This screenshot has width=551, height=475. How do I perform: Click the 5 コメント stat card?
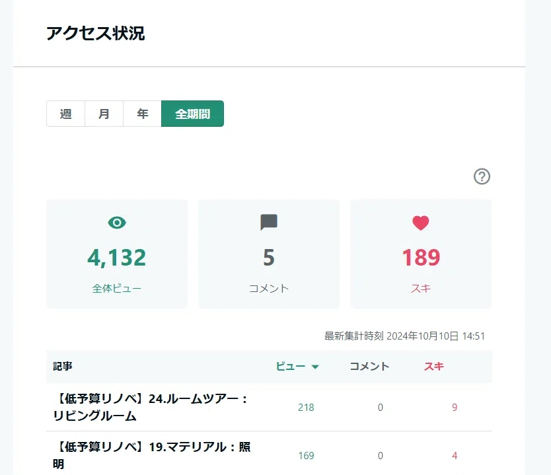(x=269, y=254)
